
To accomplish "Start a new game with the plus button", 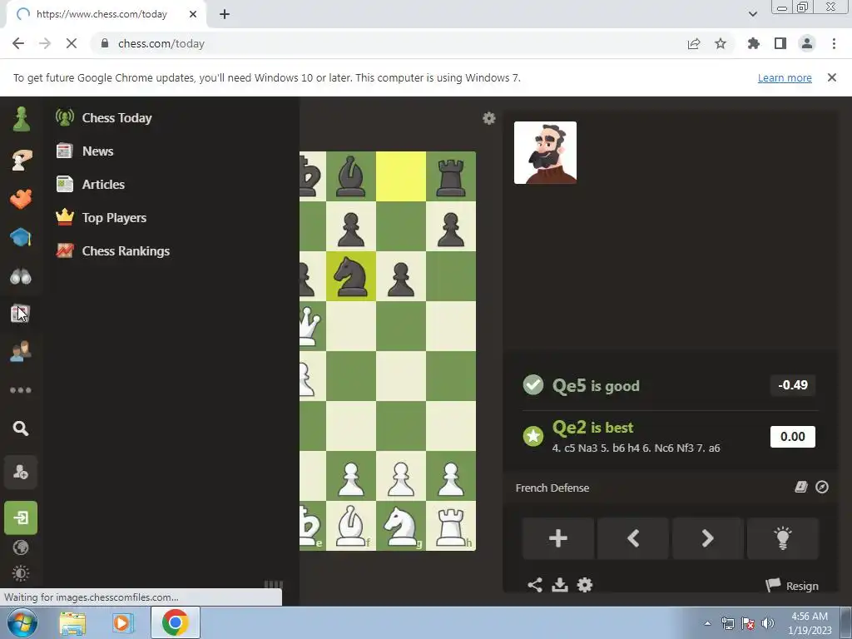I will pos(558,538).
